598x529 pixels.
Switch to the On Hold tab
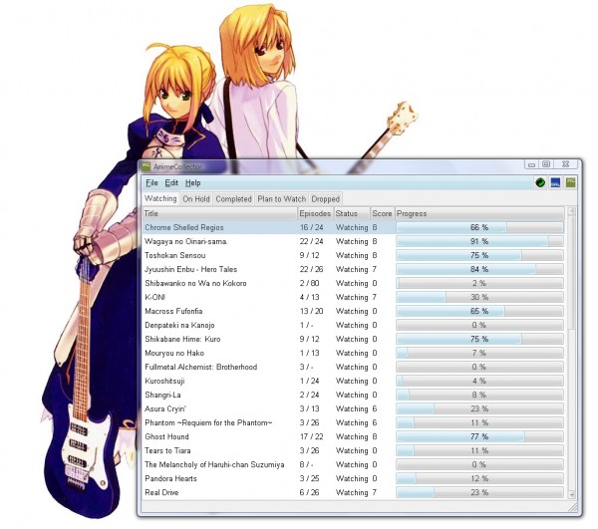pyautogui.click(x=196, y=199)
